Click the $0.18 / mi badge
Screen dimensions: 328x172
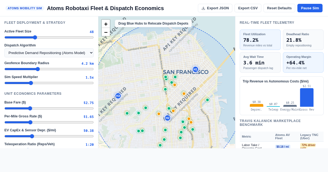(x=283, y=147)
